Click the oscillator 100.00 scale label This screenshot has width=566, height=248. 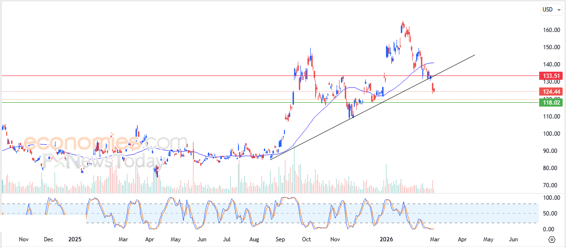[x=552, y=198]
